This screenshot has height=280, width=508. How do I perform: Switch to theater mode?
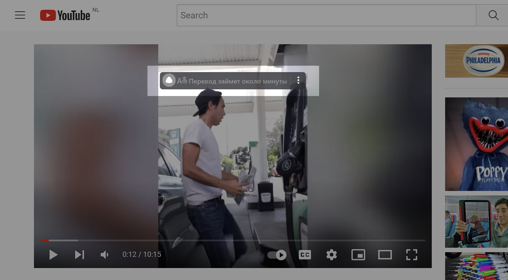coord(385,254)
